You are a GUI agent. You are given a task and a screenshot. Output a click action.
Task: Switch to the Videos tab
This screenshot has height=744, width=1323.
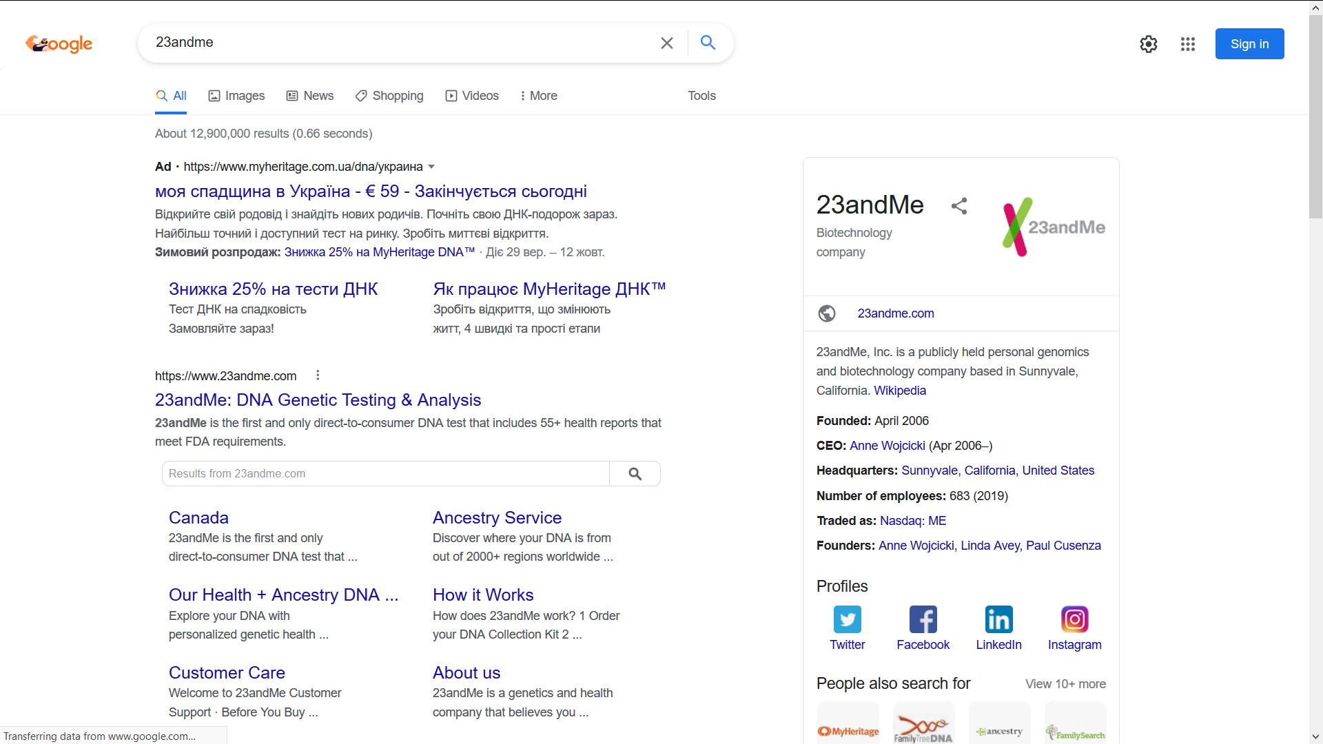click(472, 96)
